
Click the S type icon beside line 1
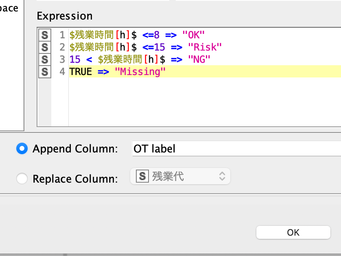(x=45, y=35)
